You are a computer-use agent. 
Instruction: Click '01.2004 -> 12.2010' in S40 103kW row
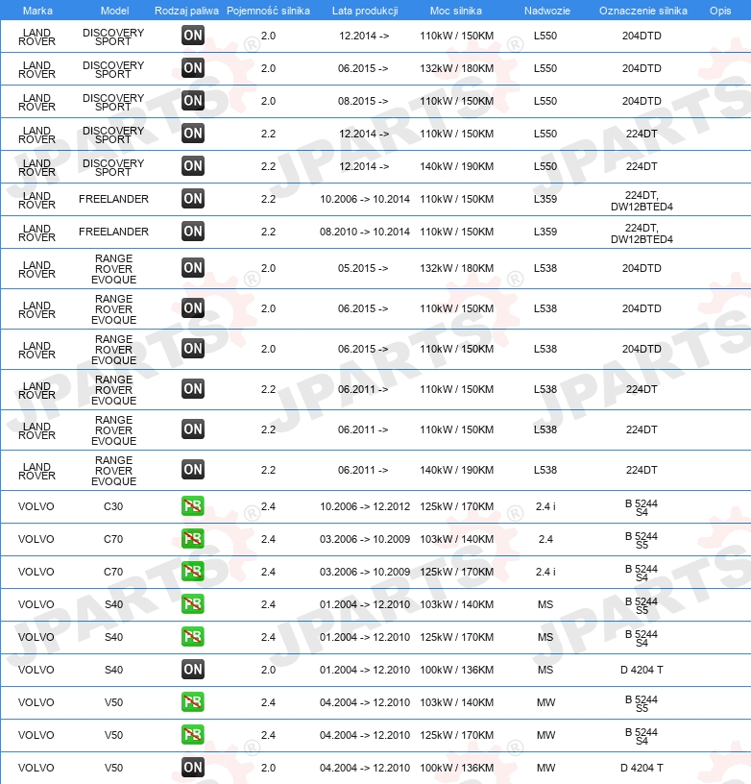coord(365,604)
